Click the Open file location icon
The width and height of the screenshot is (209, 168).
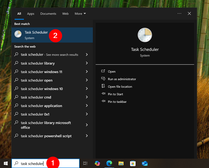(103, 86)
